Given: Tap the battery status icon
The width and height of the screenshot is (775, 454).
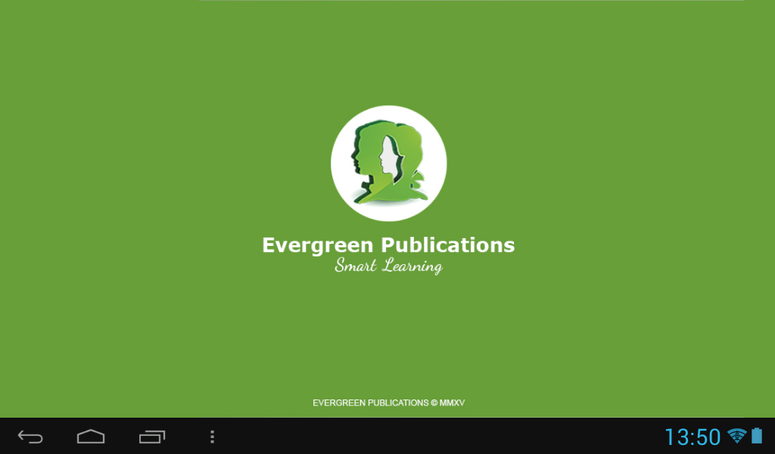Looking at the screenshot, I should [757, 436].
